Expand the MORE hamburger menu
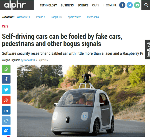150x137 pixels. [x=111, y=5]
